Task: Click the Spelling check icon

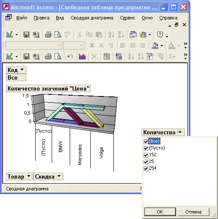Action: (68, 35)
